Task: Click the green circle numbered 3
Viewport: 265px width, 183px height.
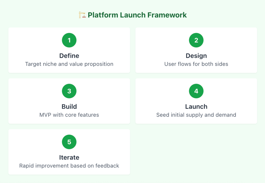Action: tap(69, 91)
